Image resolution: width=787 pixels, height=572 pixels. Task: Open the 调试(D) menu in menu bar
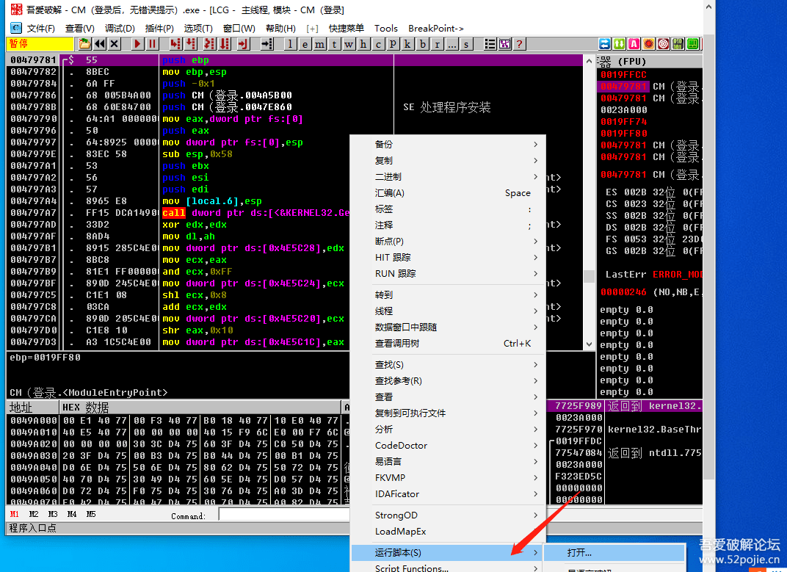119,28
